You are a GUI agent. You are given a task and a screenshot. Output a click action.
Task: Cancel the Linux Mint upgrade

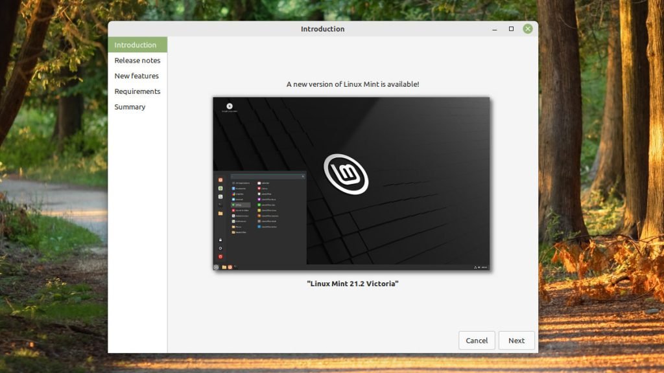477,340
